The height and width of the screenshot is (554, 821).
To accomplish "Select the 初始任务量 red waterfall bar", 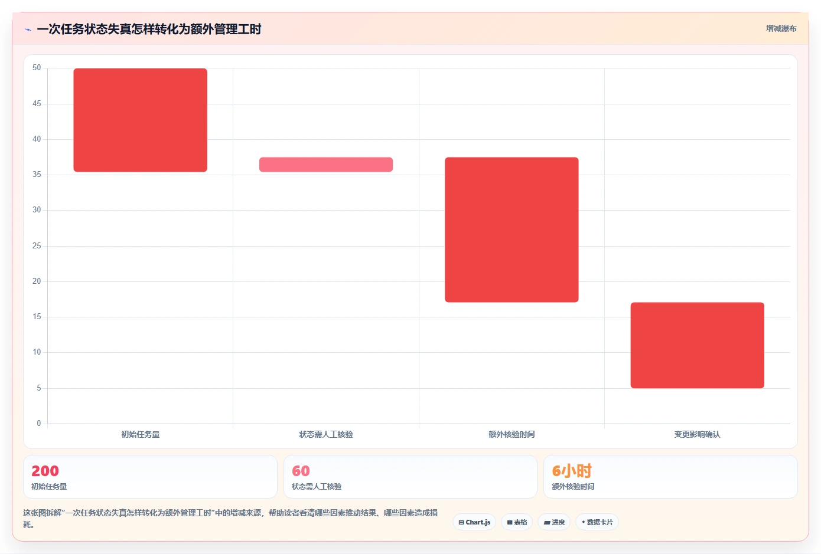I will [140, 120].
